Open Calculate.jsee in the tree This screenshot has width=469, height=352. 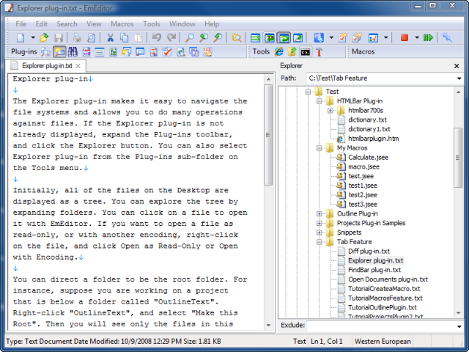pos(368,158)
